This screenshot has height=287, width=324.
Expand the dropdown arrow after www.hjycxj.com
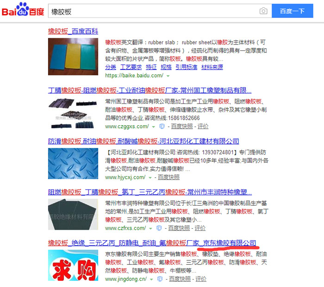(150, 177)
